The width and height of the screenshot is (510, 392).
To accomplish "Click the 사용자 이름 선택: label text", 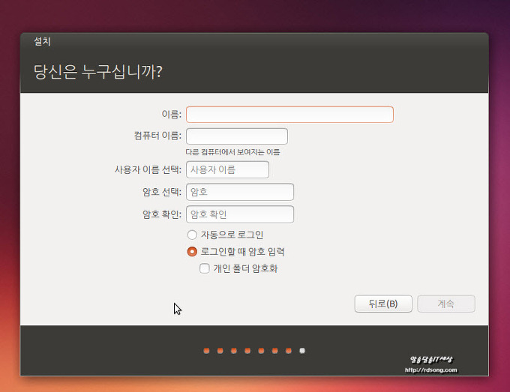I will 142,170.
